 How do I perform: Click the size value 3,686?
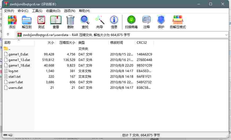coord(50,82)
